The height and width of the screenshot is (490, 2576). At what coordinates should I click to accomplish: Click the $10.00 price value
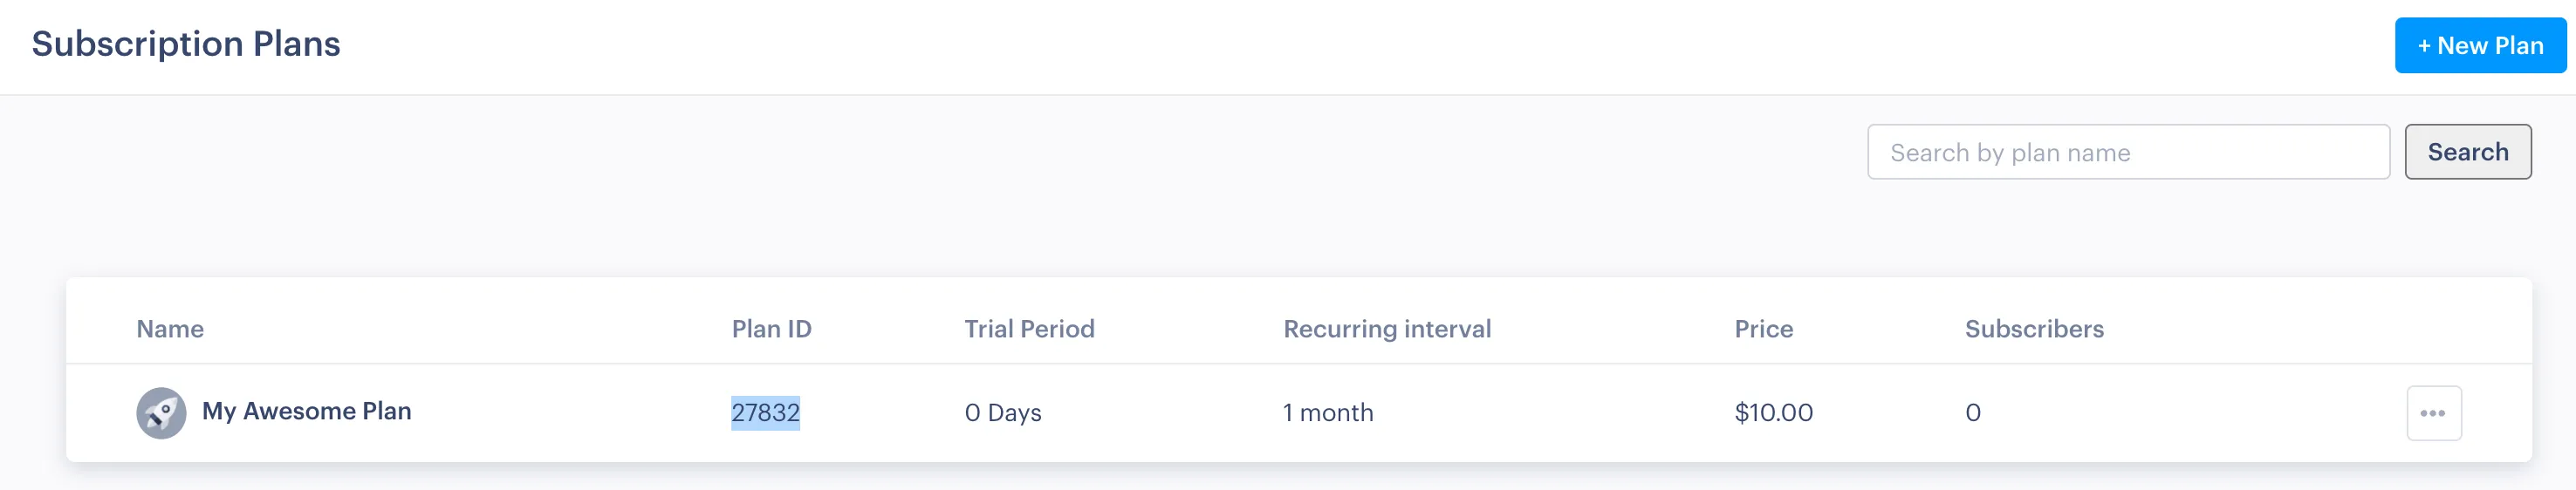(1773, 413)
